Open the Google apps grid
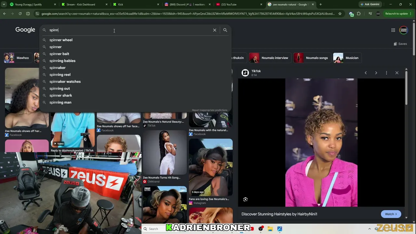 pos(393,30)
